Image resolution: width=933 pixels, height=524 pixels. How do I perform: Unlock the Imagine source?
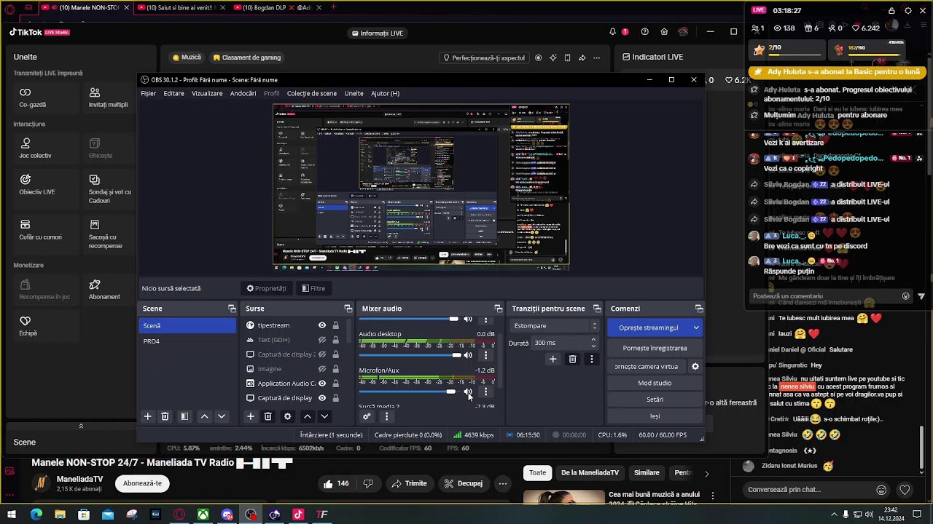335,369
